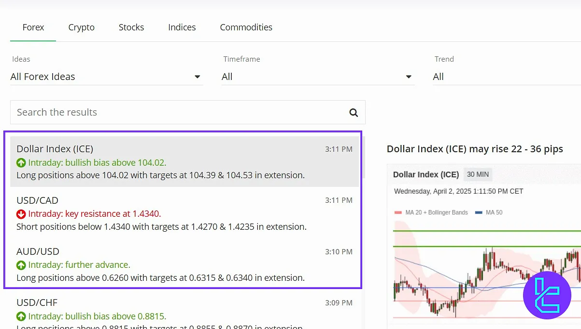Switch to the Stocks tab
This screenshot has height=329, width=581.
click(x=131, y=27)
